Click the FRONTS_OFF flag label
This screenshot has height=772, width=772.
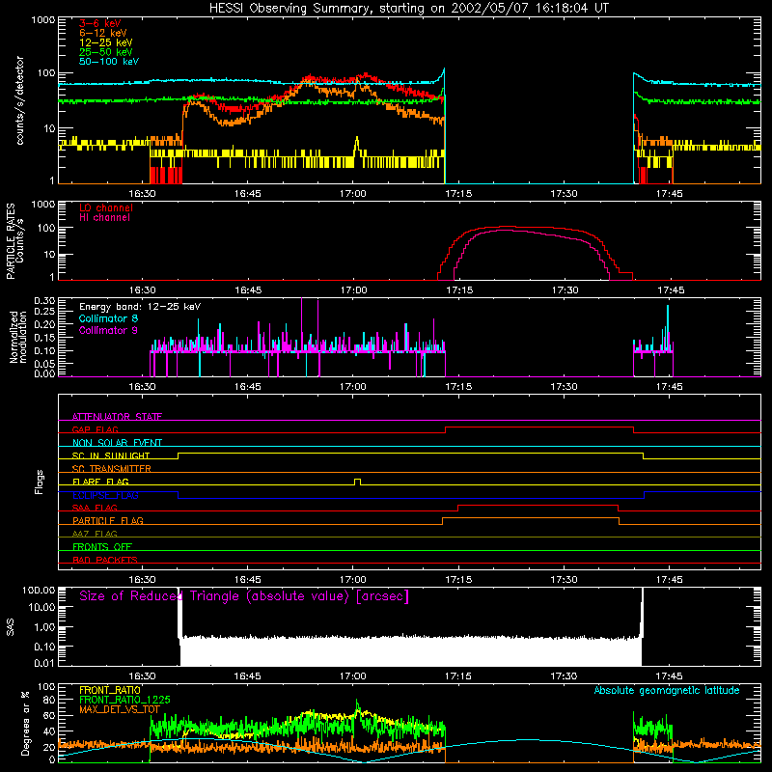tap(102, 547)
